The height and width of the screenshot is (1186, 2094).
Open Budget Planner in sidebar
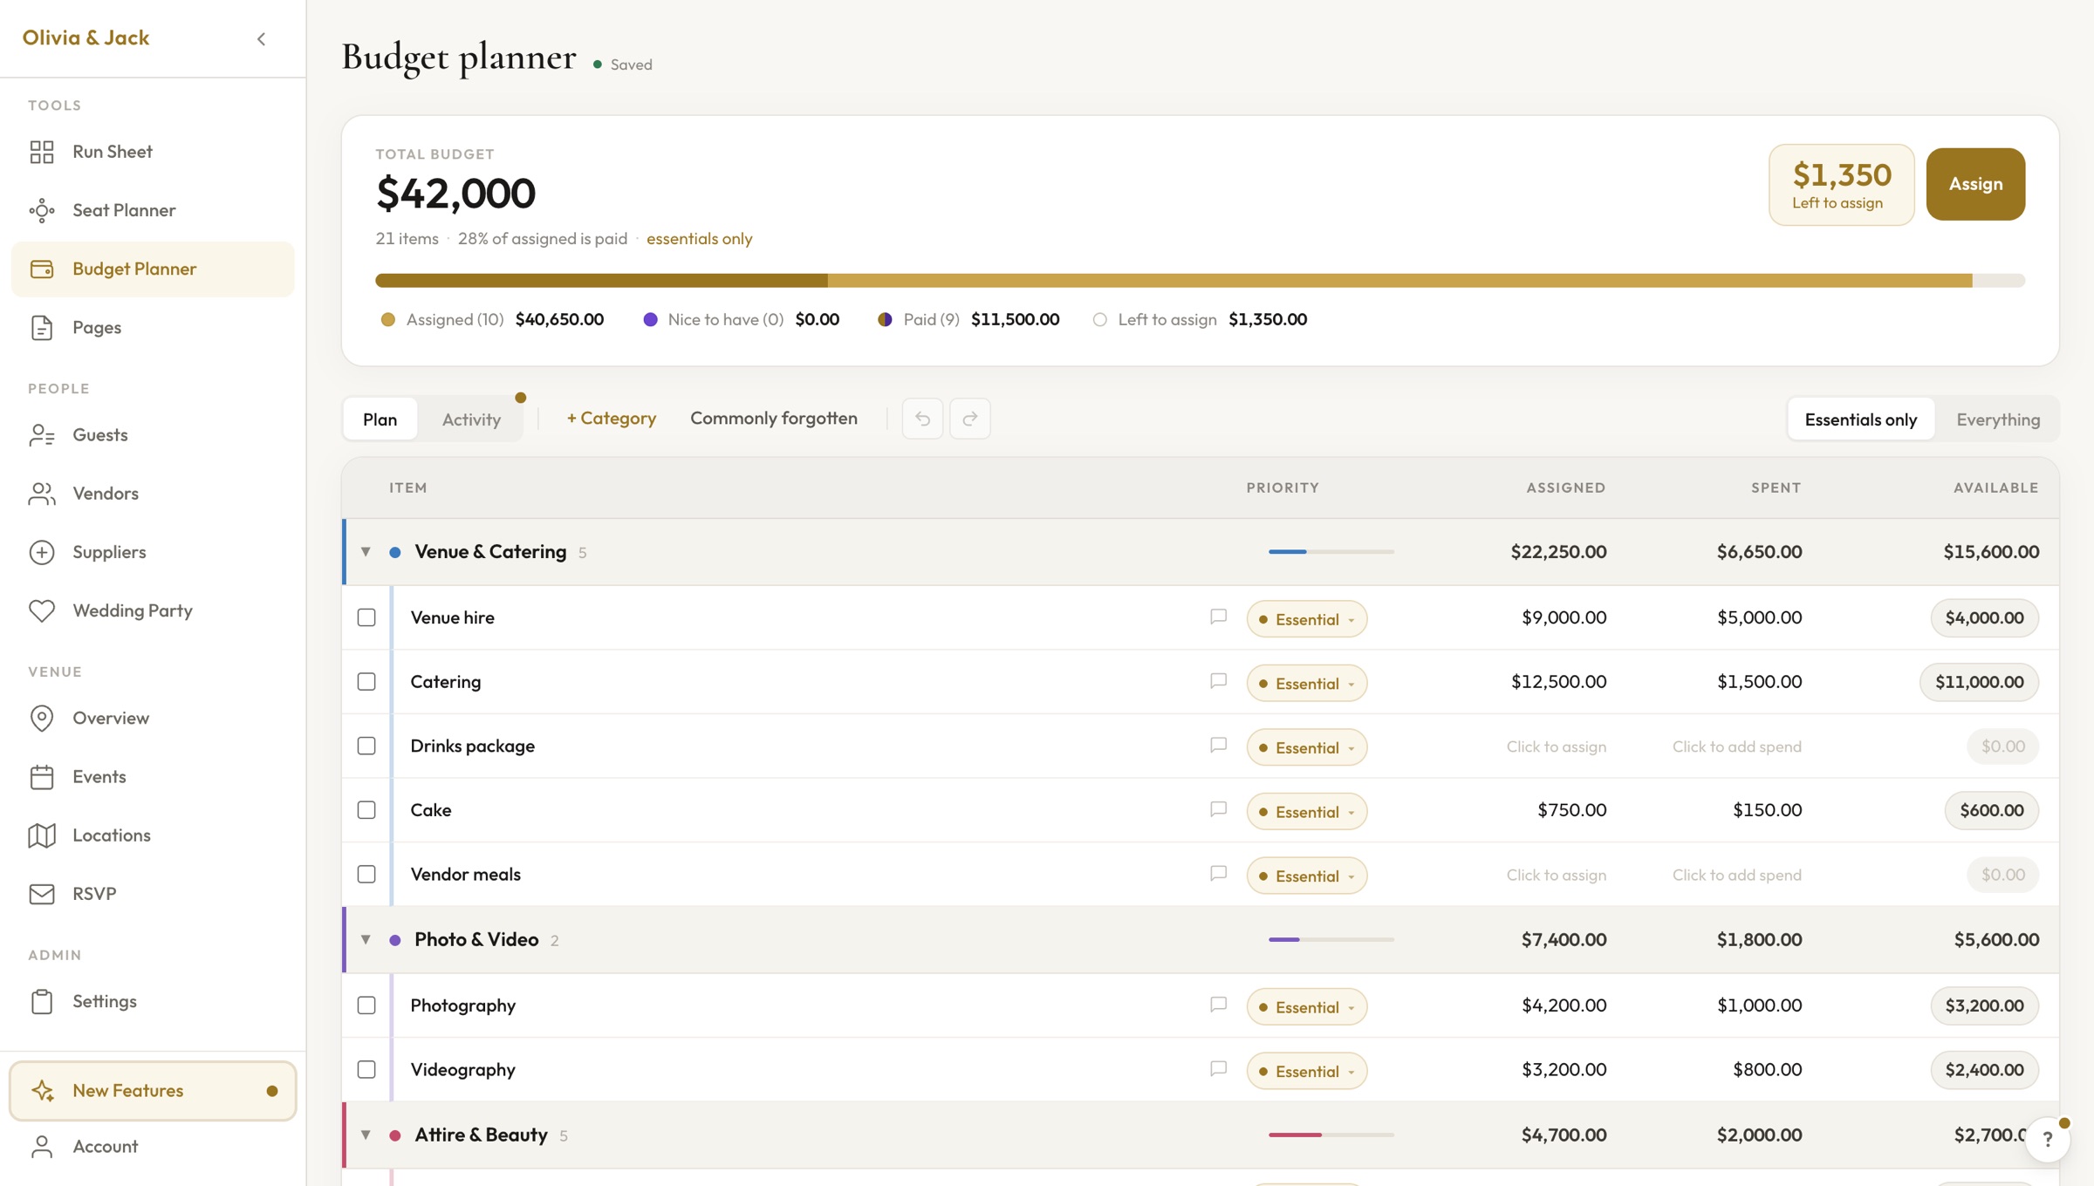click(153, 269)
